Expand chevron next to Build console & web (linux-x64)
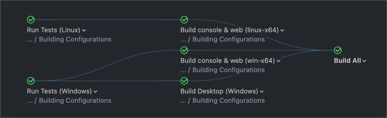 coord(282,30)
